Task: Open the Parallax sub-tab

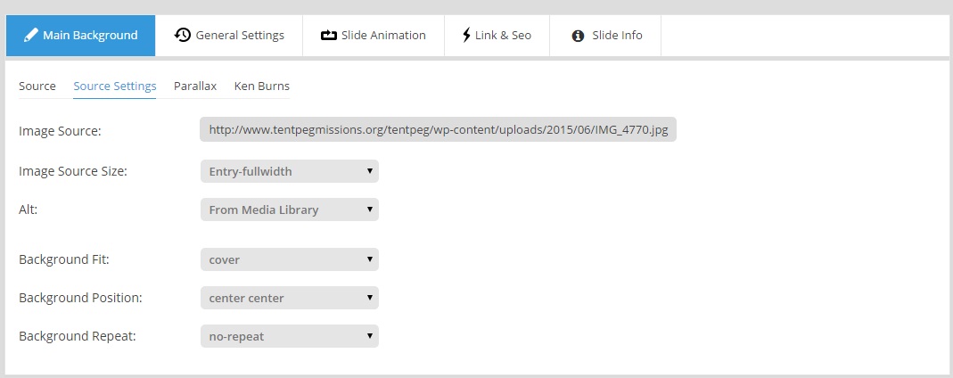Action: [x=195, y=86]
